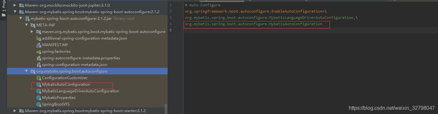Open MybatisLanguageDriverAutoConfiguration in the project tree
Viewport: 438px width, 114px height.
[81, 91]
